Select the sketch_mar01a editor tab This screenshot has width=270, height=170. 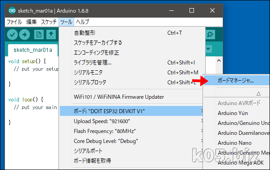click(33, 50)
